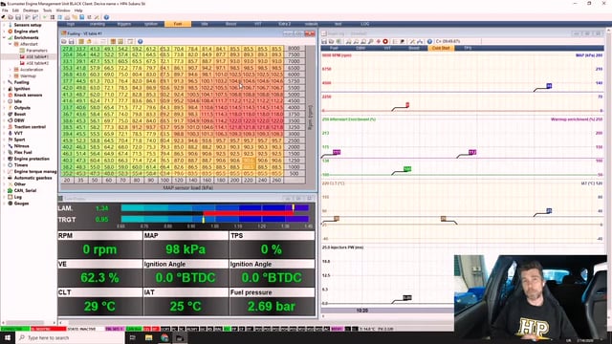Click the Windows search box
Image resolution: width=612 pixels, height=344 pixels.
point(70,337)
